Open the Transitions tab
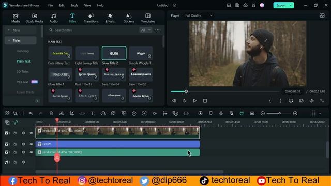This screenshot has width=331, height=186. pyautogui.click(x=91, y=18)
